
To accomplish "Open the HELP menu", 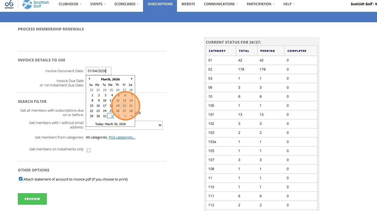I will coord(289,4).
